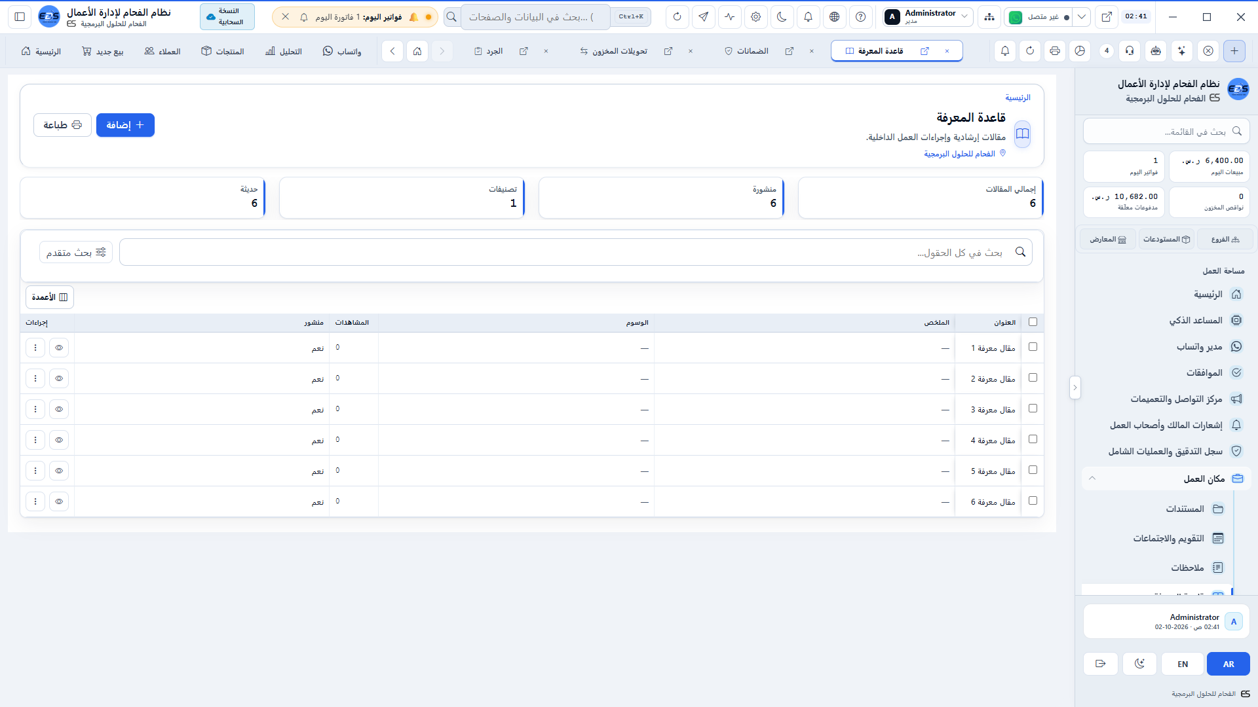1258x707 pixels.
Task: Add a new tab with plus button
Action: pyautogui.click(x=1234, y=51)
